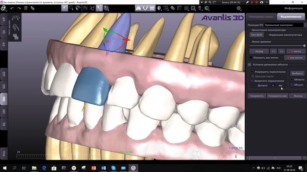Open the Windows Start menu
Image resolution: width=307 pixels, height=172 pixels.
coord(4,168)
